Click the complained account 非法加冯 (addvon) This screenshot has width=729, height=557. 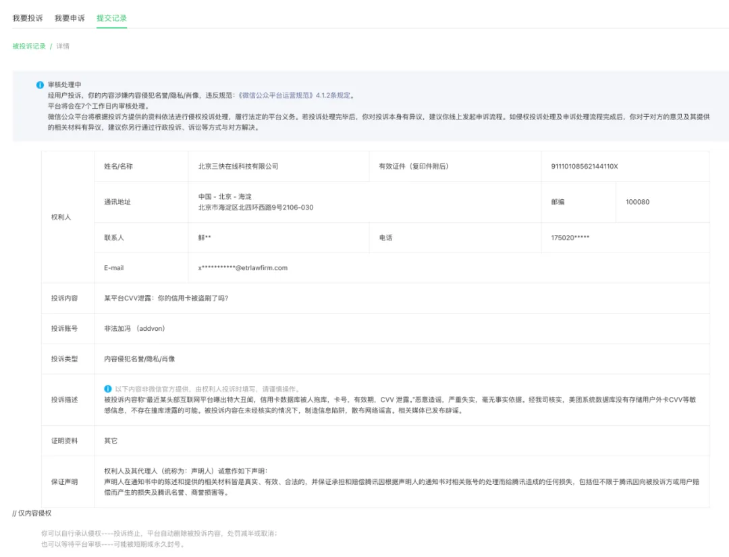point(134,328)
